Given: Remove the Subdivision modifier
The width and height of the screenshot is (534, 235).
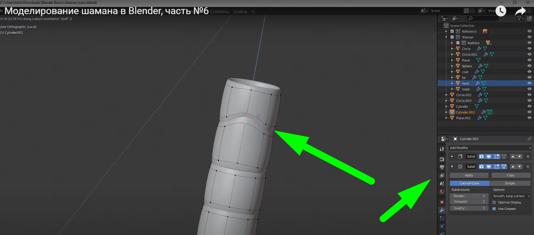Looking at the screenshot, I should (528, 167).
